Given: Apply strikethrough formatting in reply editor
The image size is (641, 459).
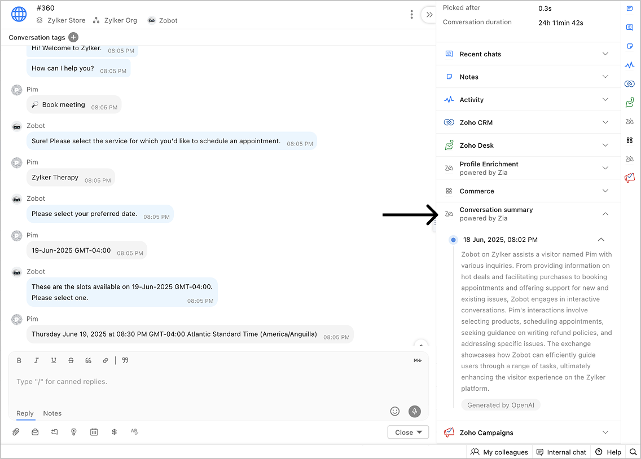Looking at the screenshot, I should point(71,360).
